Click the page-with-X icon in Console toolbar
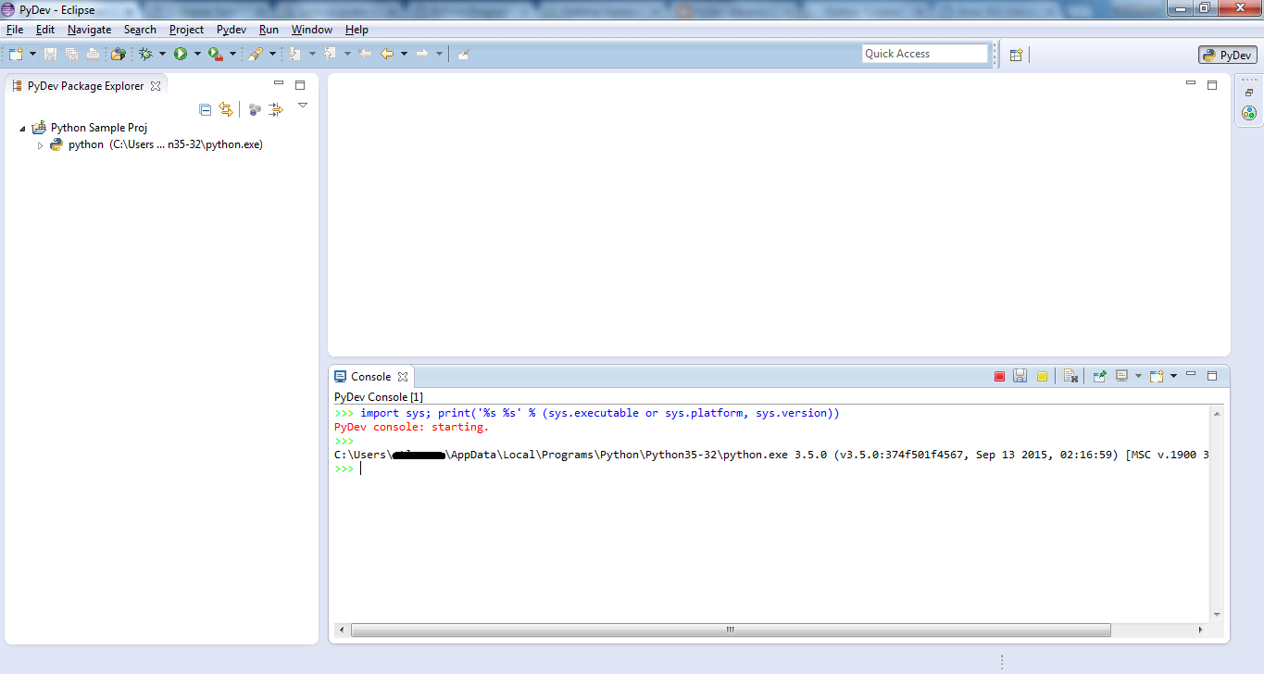 pos(1070,376)
